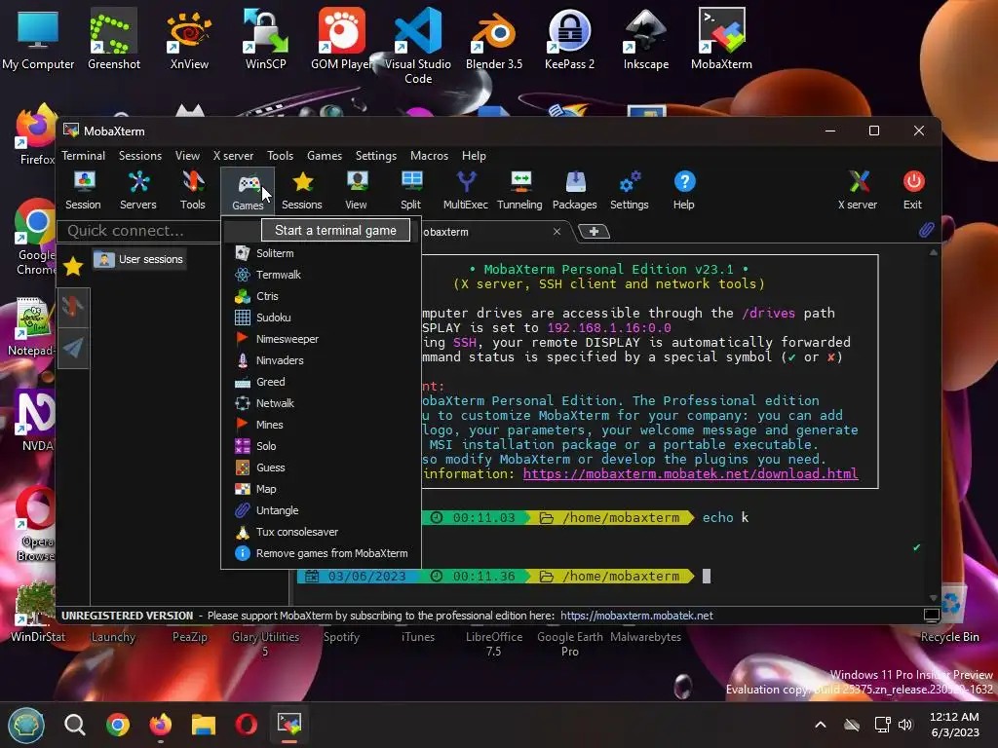Open the WinSCP desktop shortcut
This screenshot has width=998, height=748.
tap(265, 38)
